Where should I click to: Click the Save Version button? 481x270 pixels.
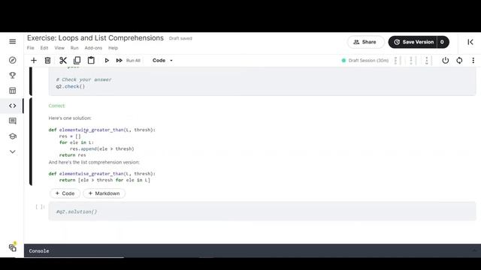point(413,42)
